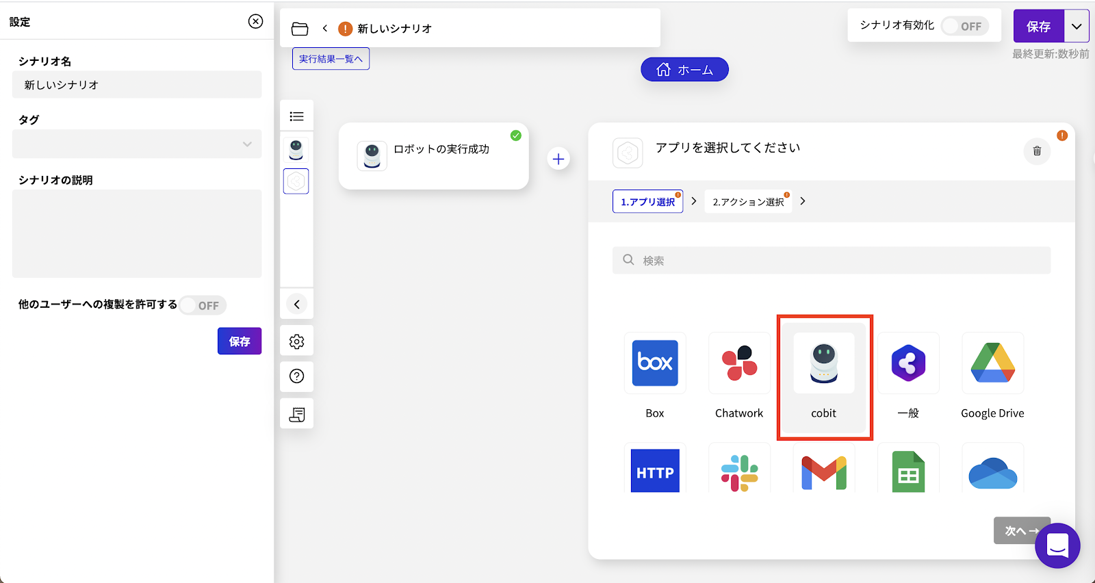Image resolution: width=1095 pixels, height=583 pixels.
Task: Open the execution results list link
Action: (x=331, y=59)
